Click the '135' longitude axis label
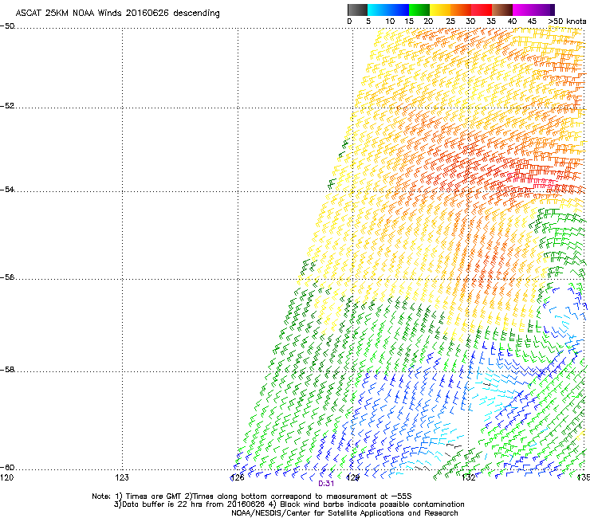This screenshot has width=590, height=518. click(584, 477)
